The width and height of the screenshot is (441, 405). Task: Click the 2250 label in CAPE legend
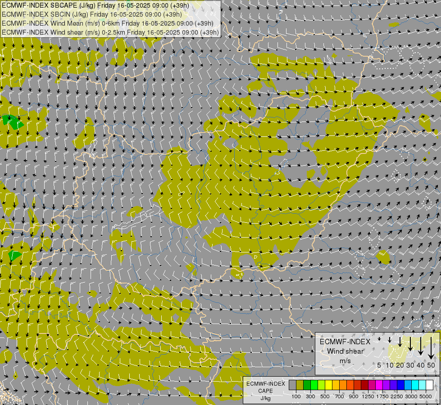(x=397, y=396)
